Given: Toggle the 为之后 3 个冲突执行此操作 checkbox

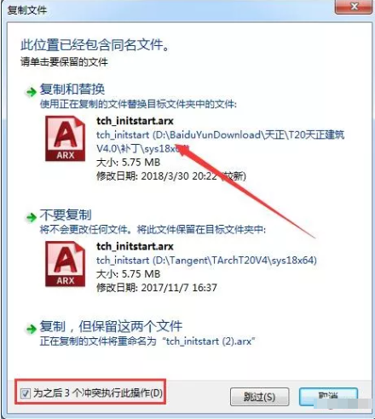Looking at the screenshot, I should (x=26, y=393).
